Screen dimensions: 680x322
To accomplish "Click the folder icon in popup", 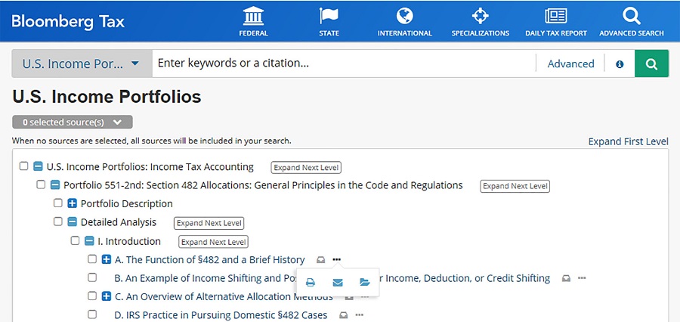I will coord(365,283).
